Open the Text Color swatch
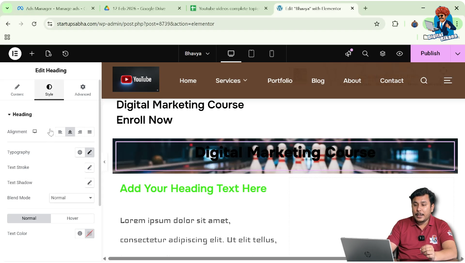This screenshot has width=465, height=263. point(90,234)
